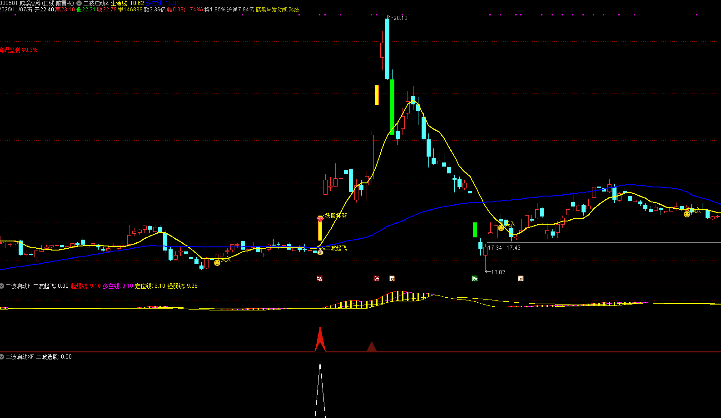This screenshot has height=418, width=721.
Task: Click the 回 marker below the chart
Action: [521, 278]
